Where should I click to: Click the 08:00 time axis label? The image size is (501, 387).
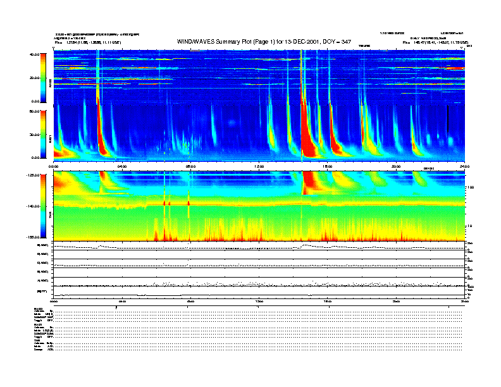(x=190, y=167)
